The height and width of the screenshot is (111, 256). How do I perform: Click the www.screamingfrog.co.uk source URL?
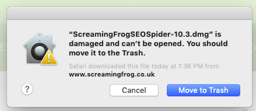(112, 75)
